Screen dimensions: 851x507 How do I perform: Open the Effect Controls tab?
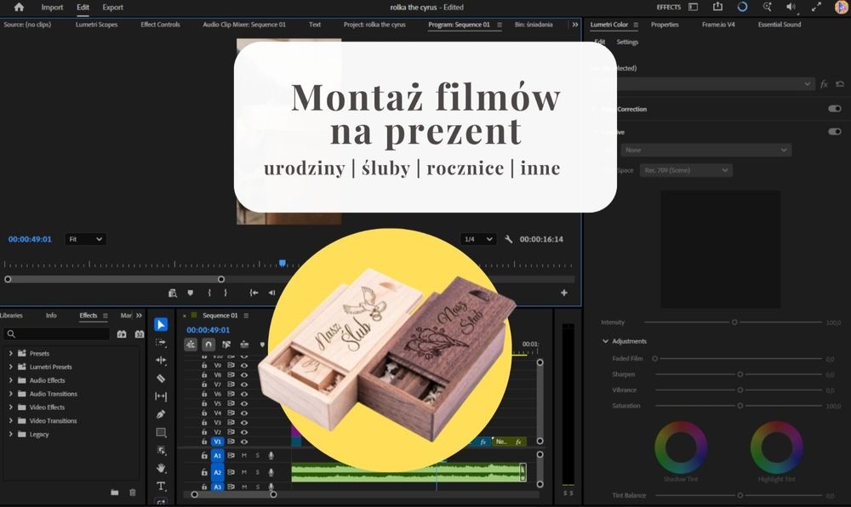click(x=160, y=25)
